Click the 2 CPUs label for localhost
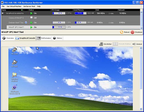 click(x=69, y=13)
